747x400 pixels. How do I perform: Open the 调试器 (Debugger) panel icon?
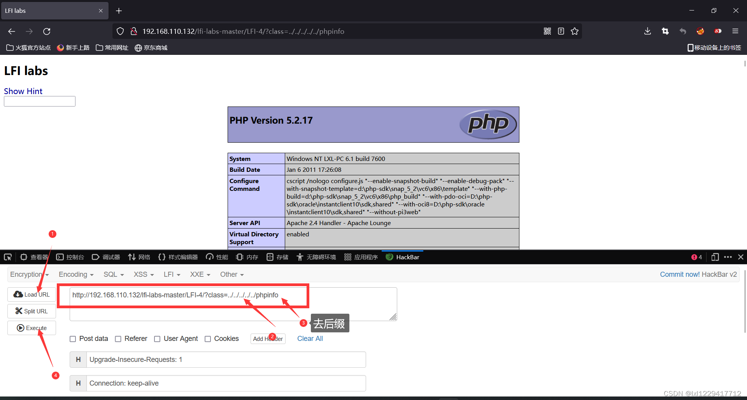(x=105, y=257)
